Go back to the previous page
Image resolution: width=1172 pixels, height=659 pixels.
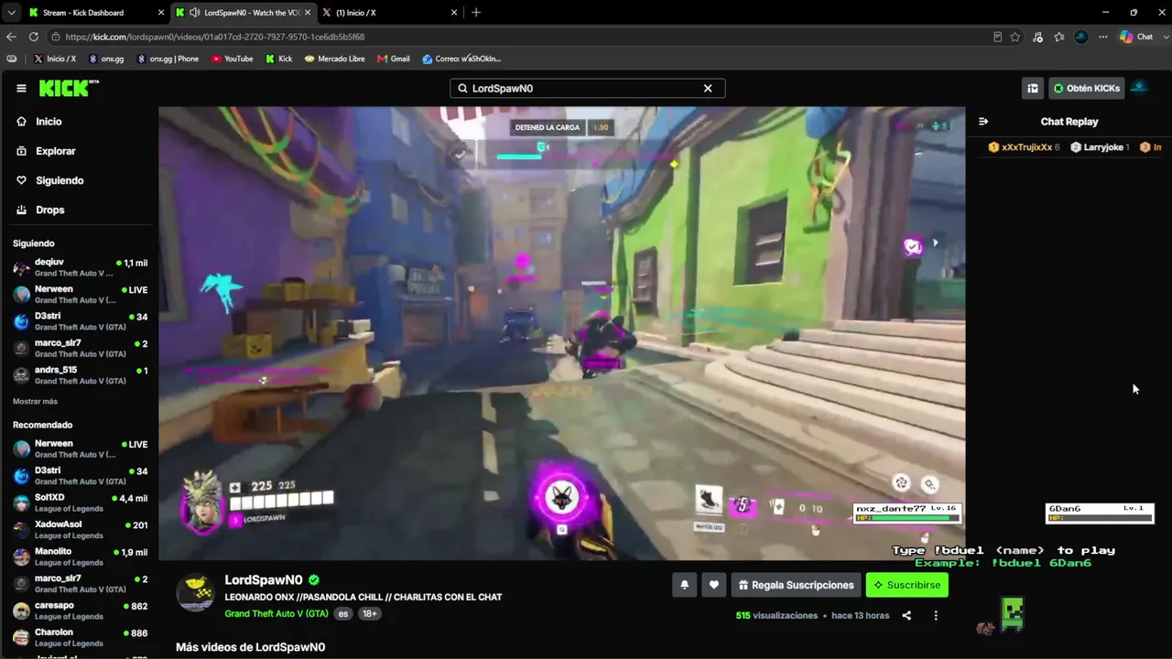(11, 37)
